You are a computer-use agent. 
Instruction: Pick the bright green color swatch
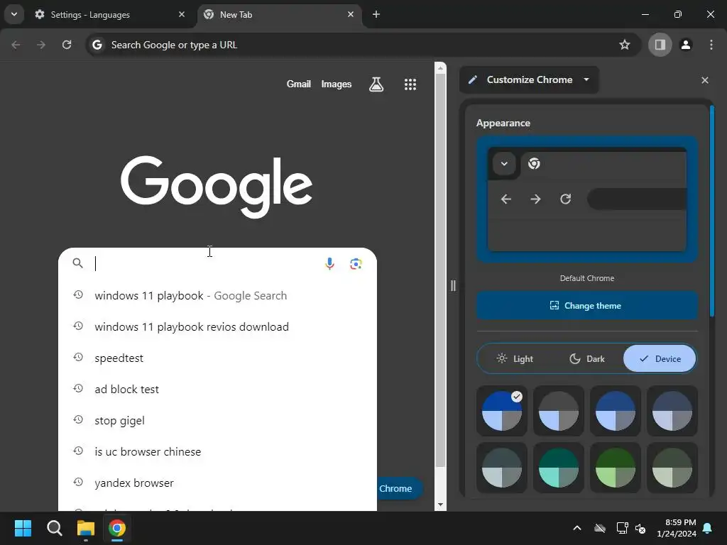[x=616, y=468]
